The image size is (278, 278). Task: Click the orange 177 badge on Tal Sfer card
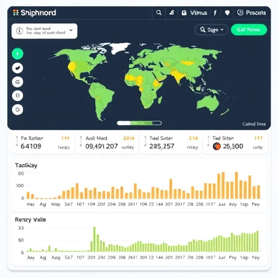[x=258, y=138]
